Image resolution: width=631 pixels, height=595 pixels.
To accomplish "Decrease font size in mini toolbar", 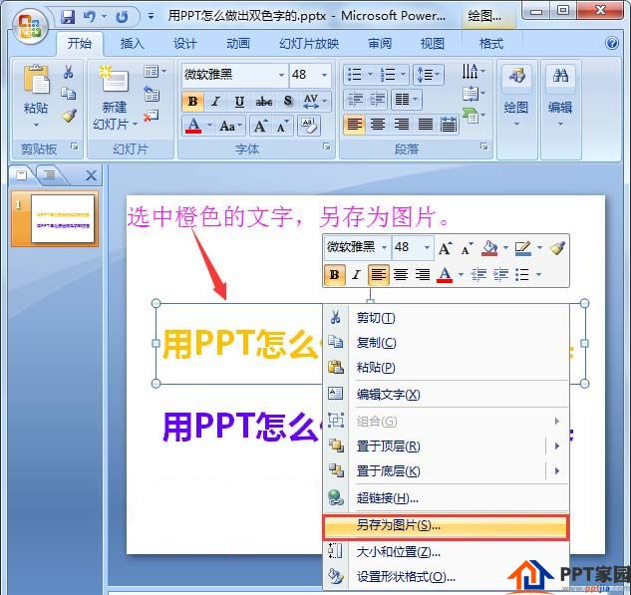I will click(x=467, y=248).
